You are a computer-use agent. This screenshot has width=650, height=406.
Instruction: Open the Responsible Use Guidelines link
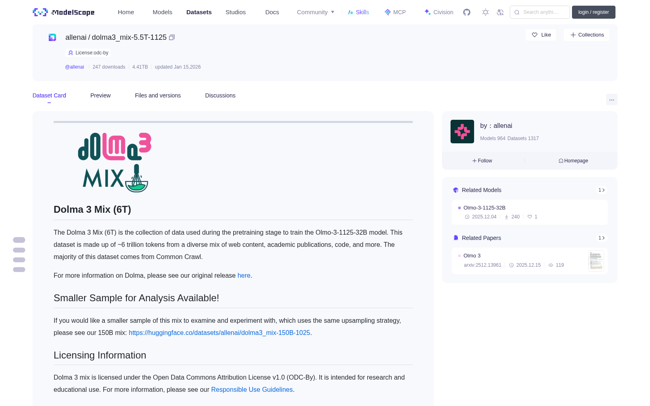pos(252,389)
